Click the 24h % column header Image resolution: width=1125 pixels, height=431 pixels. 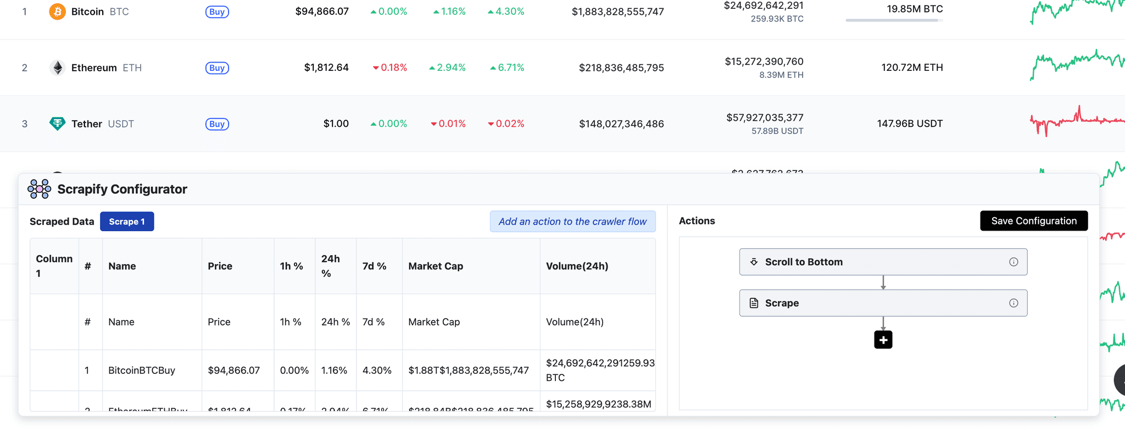coord(336,266)
